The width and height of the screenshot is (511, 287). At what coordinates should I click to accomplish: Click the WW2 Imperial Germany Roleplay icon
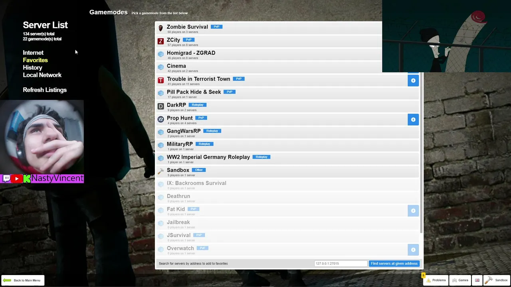160,158
